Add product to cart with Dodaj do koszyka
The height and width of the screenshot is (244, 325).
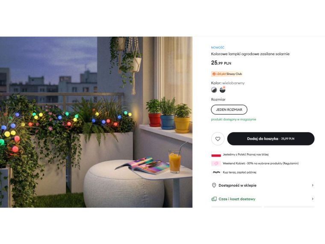tap(271, 139)
